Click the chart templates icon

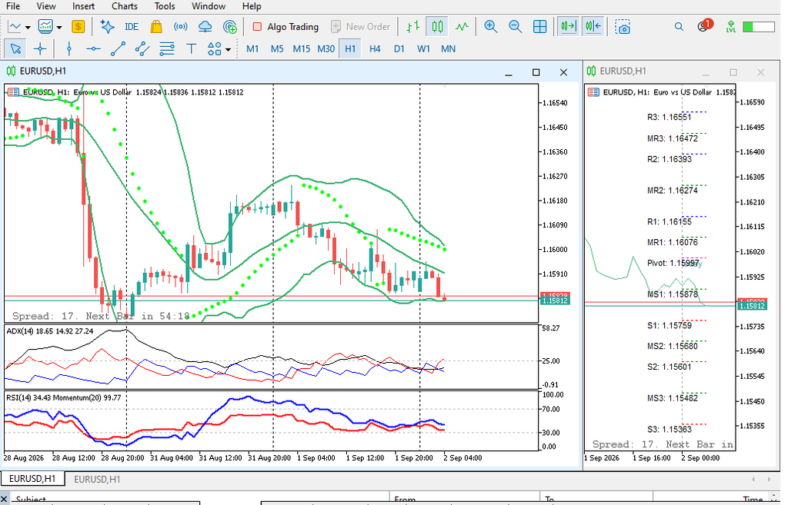45,27
